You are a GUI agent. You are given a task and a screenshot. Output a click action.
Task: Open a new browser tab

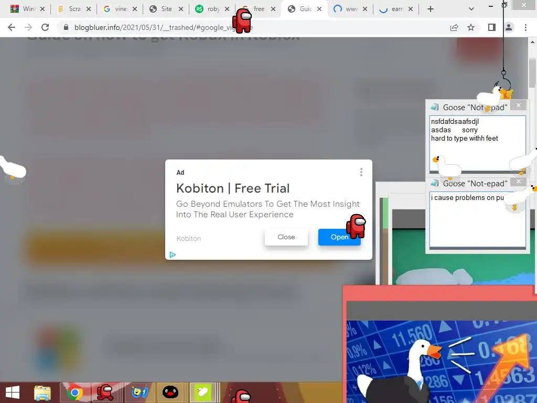(431, 9)
